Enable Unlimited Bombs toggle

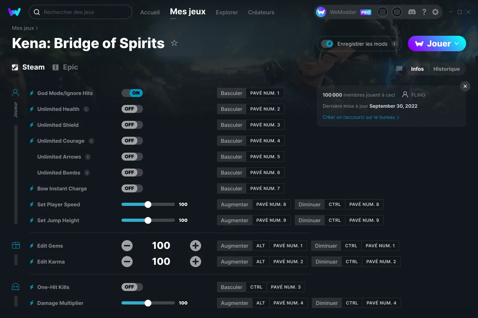click(x=132, y=173)
